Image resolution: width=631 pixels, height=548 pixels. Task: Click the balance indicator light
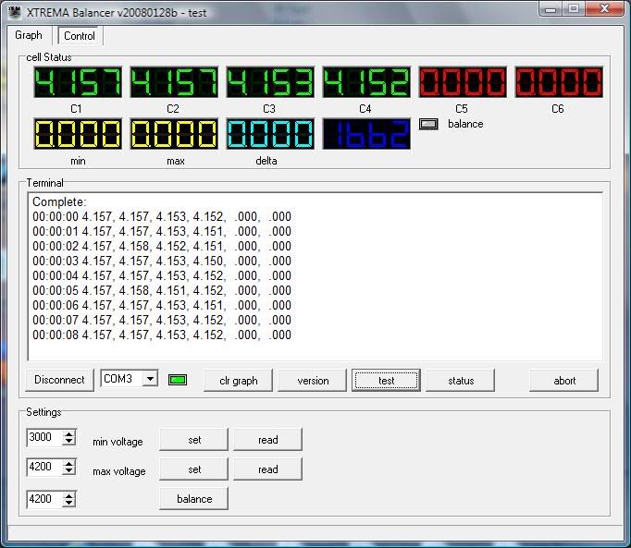tap(428, 124)
